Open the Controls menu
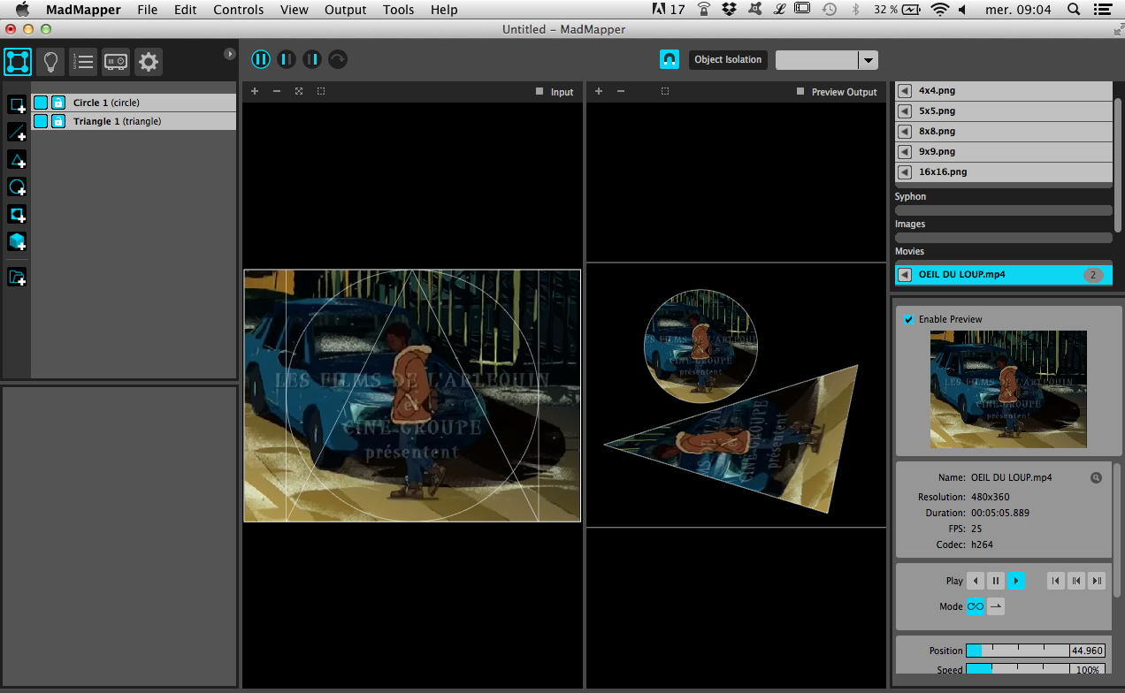This screenshot has height=693, width=1125. click(x=239, y=10)
